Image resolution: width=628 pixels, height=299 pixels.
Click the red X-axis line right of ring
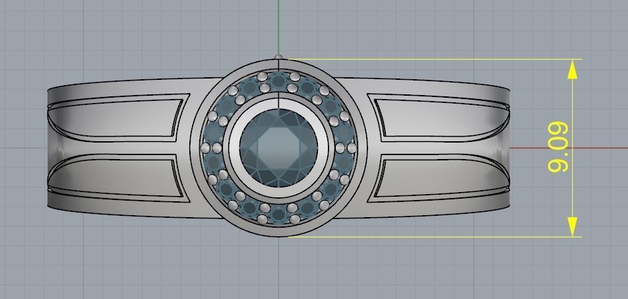[x=569, y=148]
